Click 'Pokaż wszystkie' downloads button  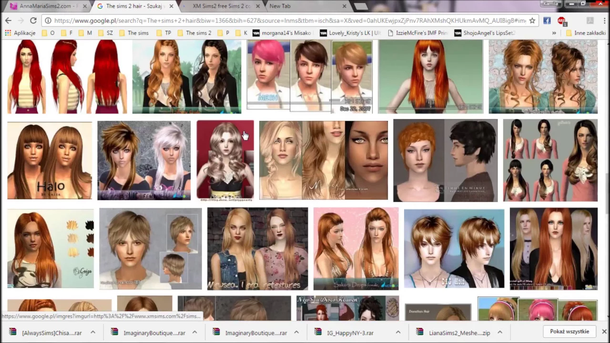[x=569, y=332]
